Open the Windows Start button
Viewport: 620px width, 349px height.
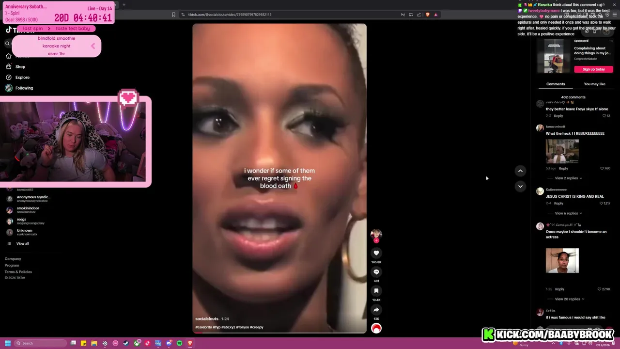(x=8, y=343)
